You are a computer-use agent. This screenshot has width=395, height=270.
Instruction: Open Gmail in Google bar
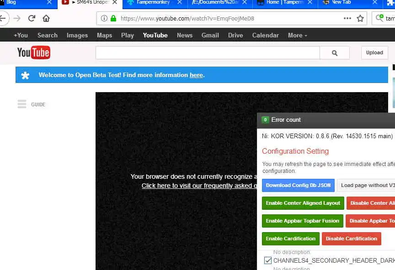pyautogui.click(x=210, y=36)
